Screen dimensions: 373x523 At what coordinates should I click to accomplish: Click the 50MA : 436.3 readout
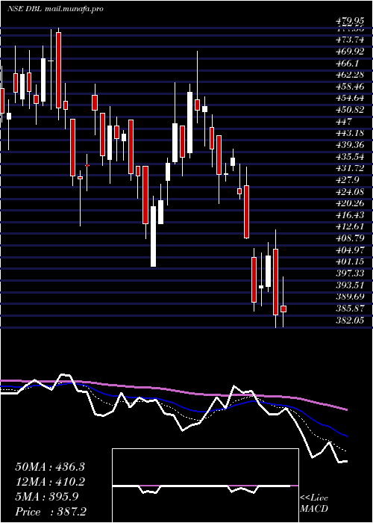point(50,467)
